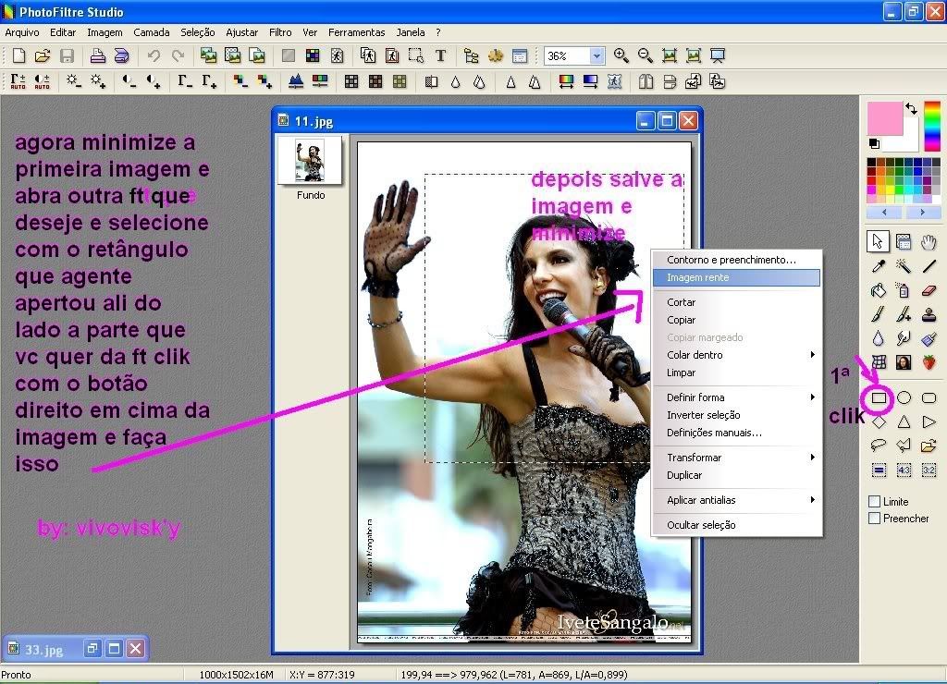Select the Clone Stamp tool
This screenshot has height=684, width=947.
pos(929,314)
